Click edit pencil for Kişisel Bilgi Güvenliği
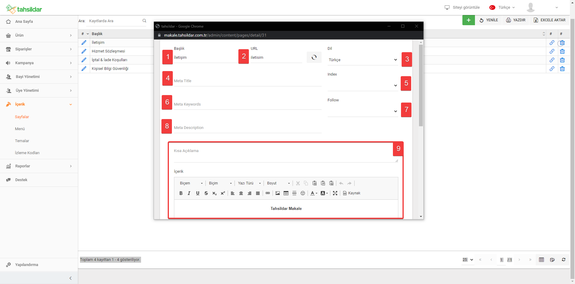The width and height of the screenshot is (575, 284). click(x=84, y=69)
